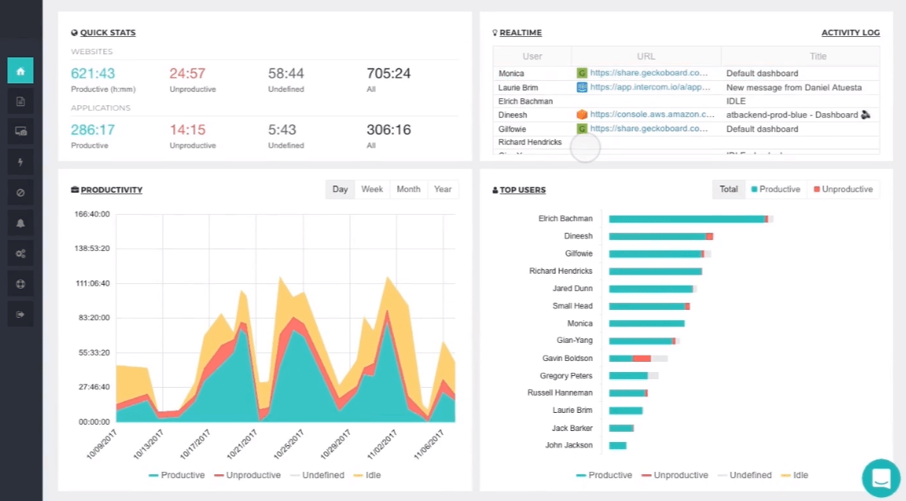Open the blocking prohibited-sign sidebar icon
Viewport: 906px width, 501px height.
coord(20,193)
